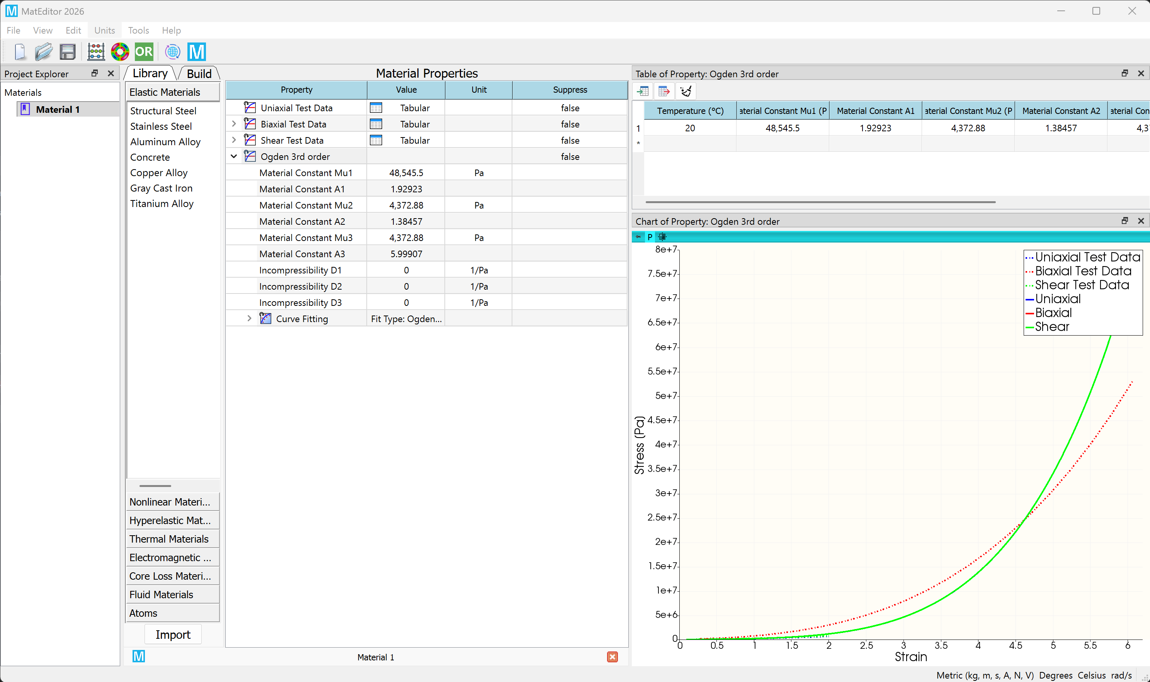Toggle suppress value for Ogden 3rd order
The image size is (1150, 682).
[x=570, y=157]
